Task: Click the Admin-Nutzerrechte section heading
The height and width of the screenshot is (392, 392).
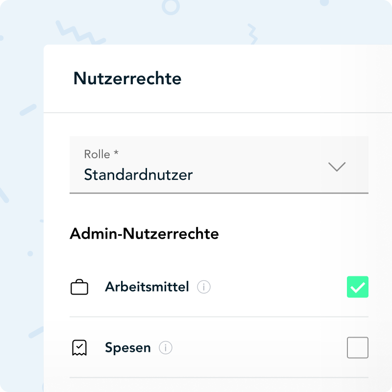Action: (144, 234)
